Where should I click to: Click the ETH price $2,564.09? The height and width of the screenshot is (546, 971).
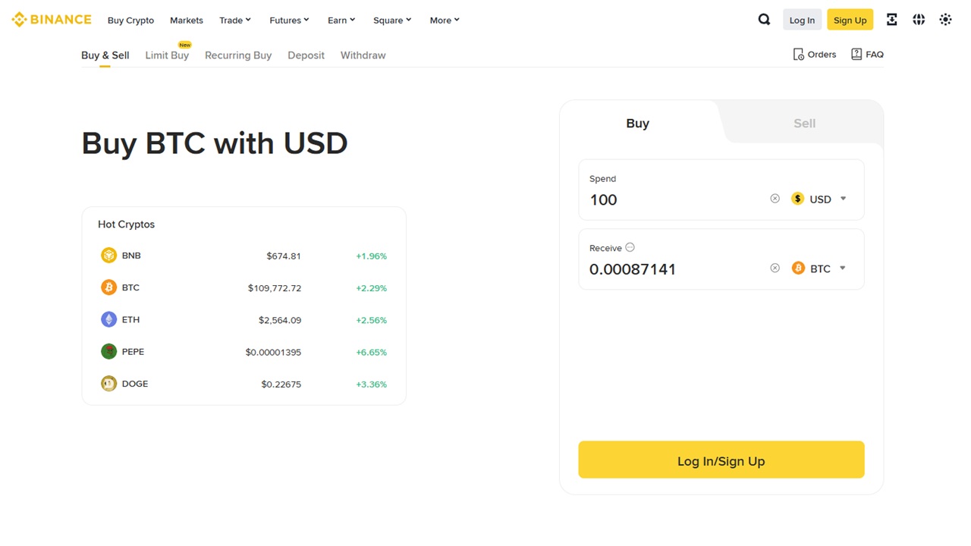coord(280,320)
